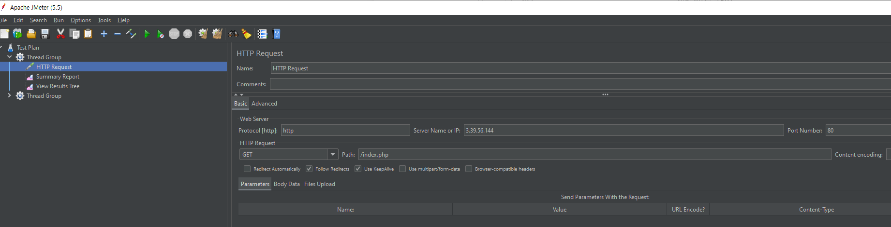Expand the second Thread Group node
The width and height of the screenshot is (891, 227).
click(x=9, y=95)
